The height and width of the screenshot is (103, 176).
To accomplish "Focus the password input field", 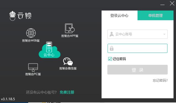I will (x=138, y=48).
